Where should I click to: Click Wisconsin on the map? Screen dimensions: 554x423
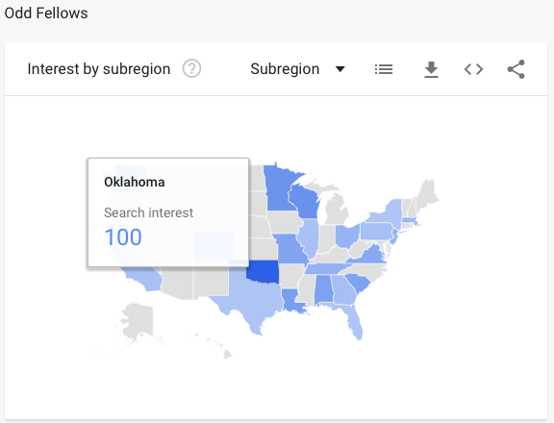pyautogui.click(x=304, y=201)
